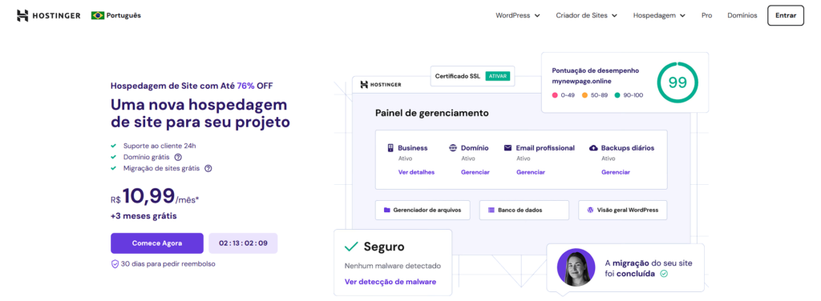Click 'Pontuação de desempenho' text
This screenshot has width=821, height=301.
[x=596, y=70]
